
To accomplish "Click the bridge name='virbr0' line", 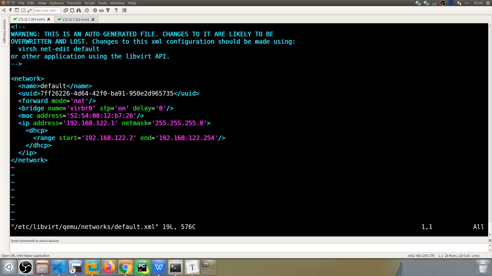I will pos(96,108).
